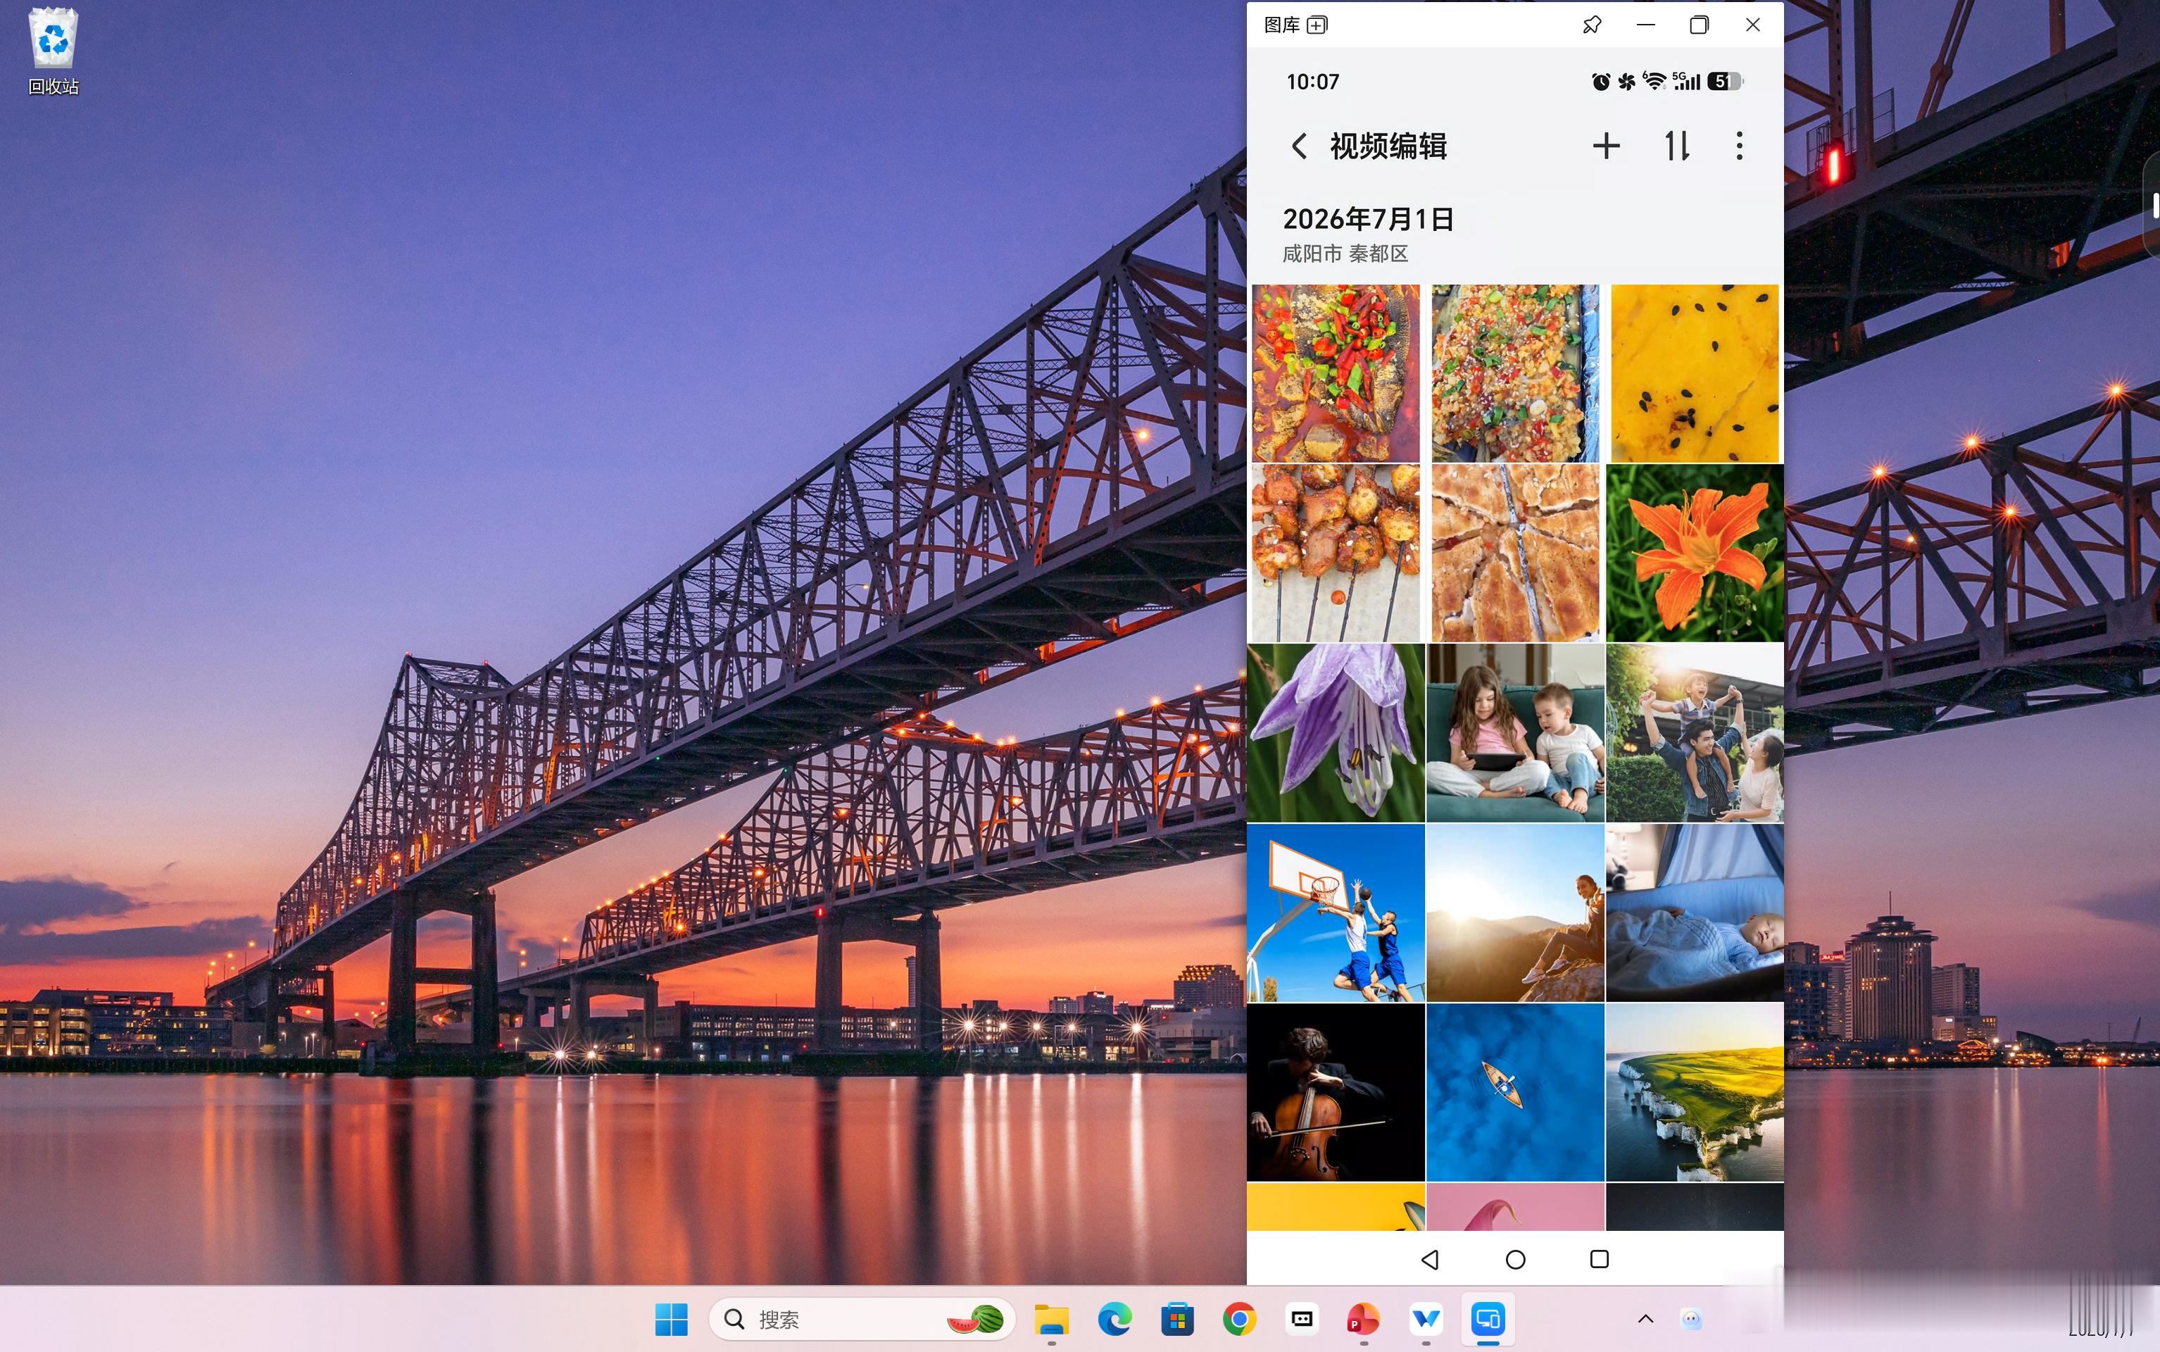Launch Google Chrome from the taskbar

(1239, 1319)
